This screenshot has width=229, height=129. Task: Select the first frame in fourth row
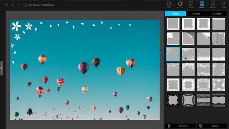(x=173, y=70)
